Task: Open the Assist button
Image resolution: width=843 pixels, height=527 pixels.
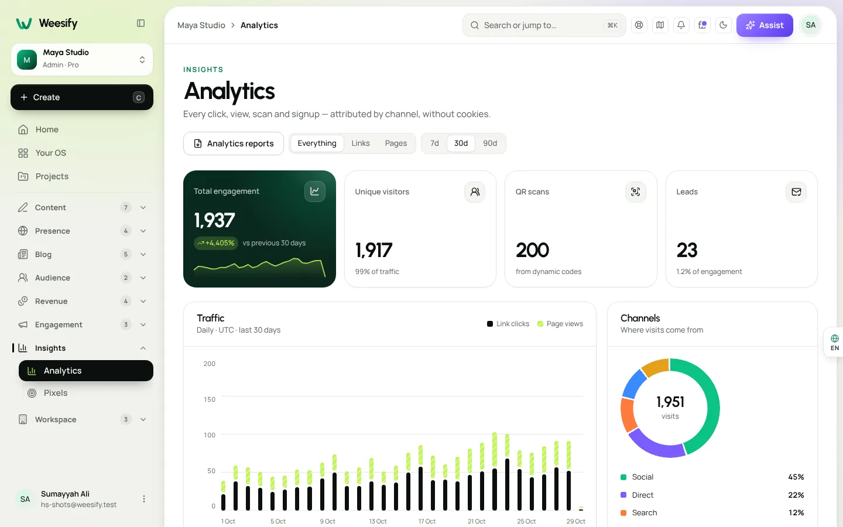Action: tap(765, 25)
